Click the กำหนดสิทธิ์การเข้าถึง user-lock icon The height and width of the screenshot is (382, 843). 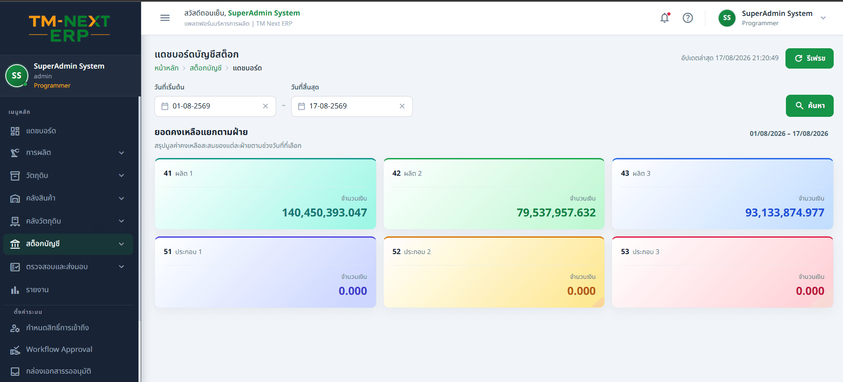(15, 328)
